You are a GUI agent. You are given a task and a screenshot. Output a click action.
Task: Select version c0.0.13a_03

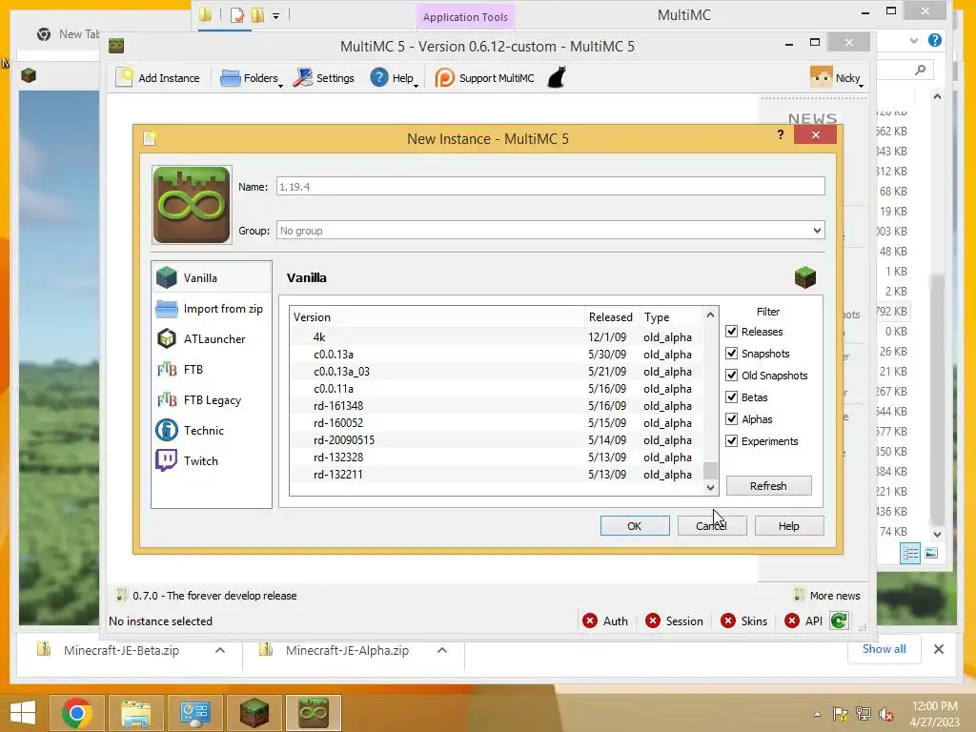point(496,371)
